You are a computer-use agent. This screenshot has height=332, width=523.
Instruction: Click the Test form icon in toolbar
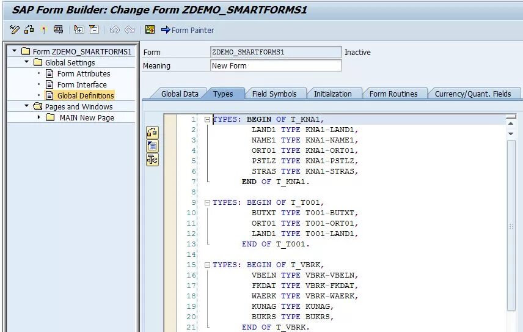[59, 30]
